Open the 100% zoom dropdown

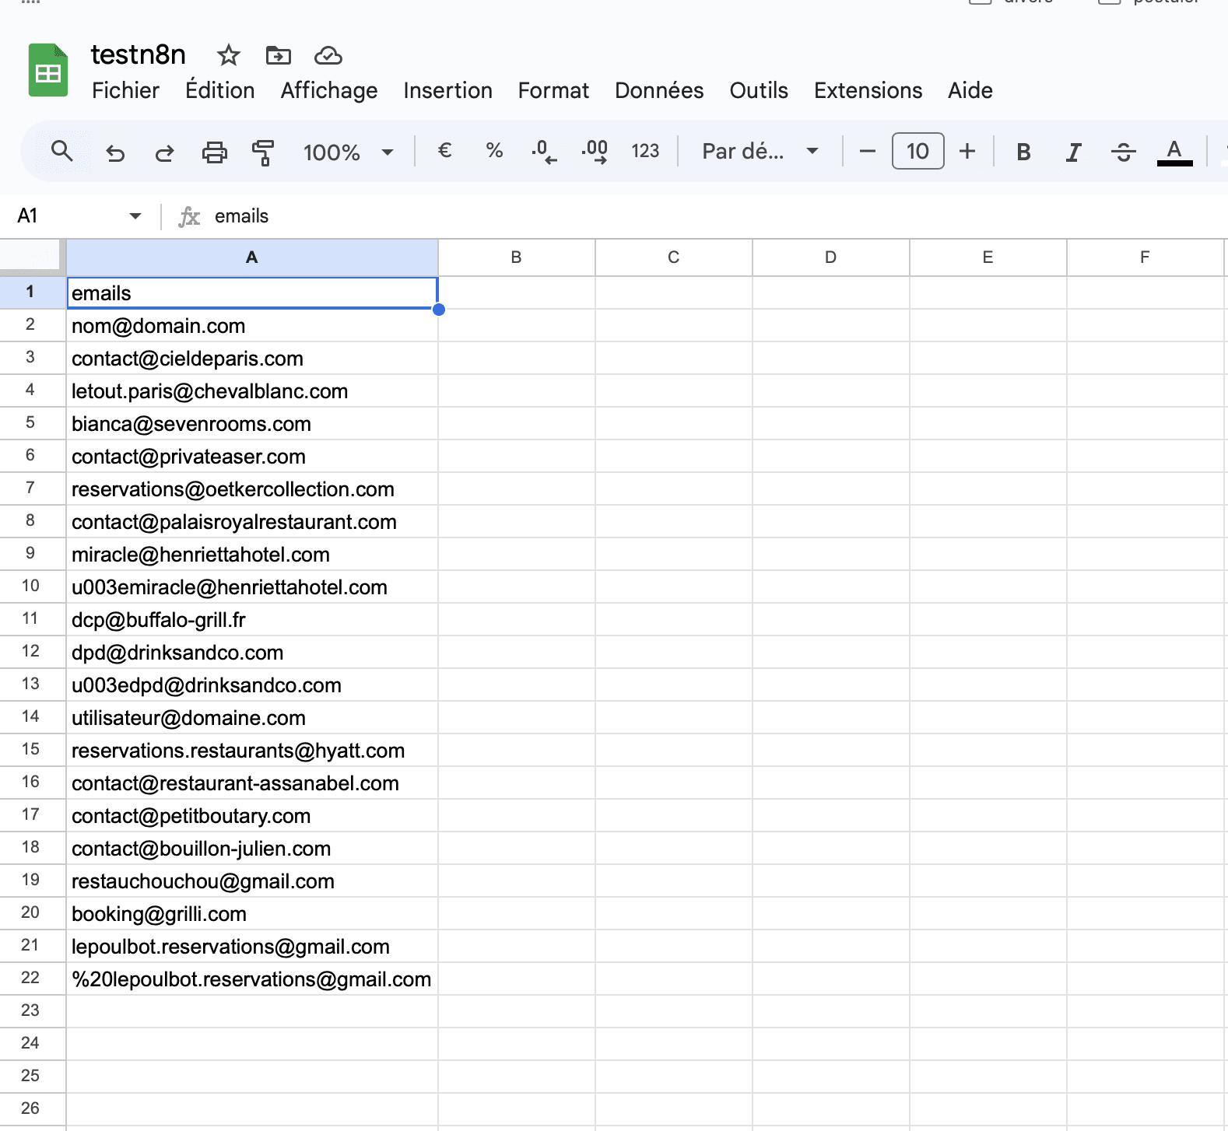[x=349, y=152]
